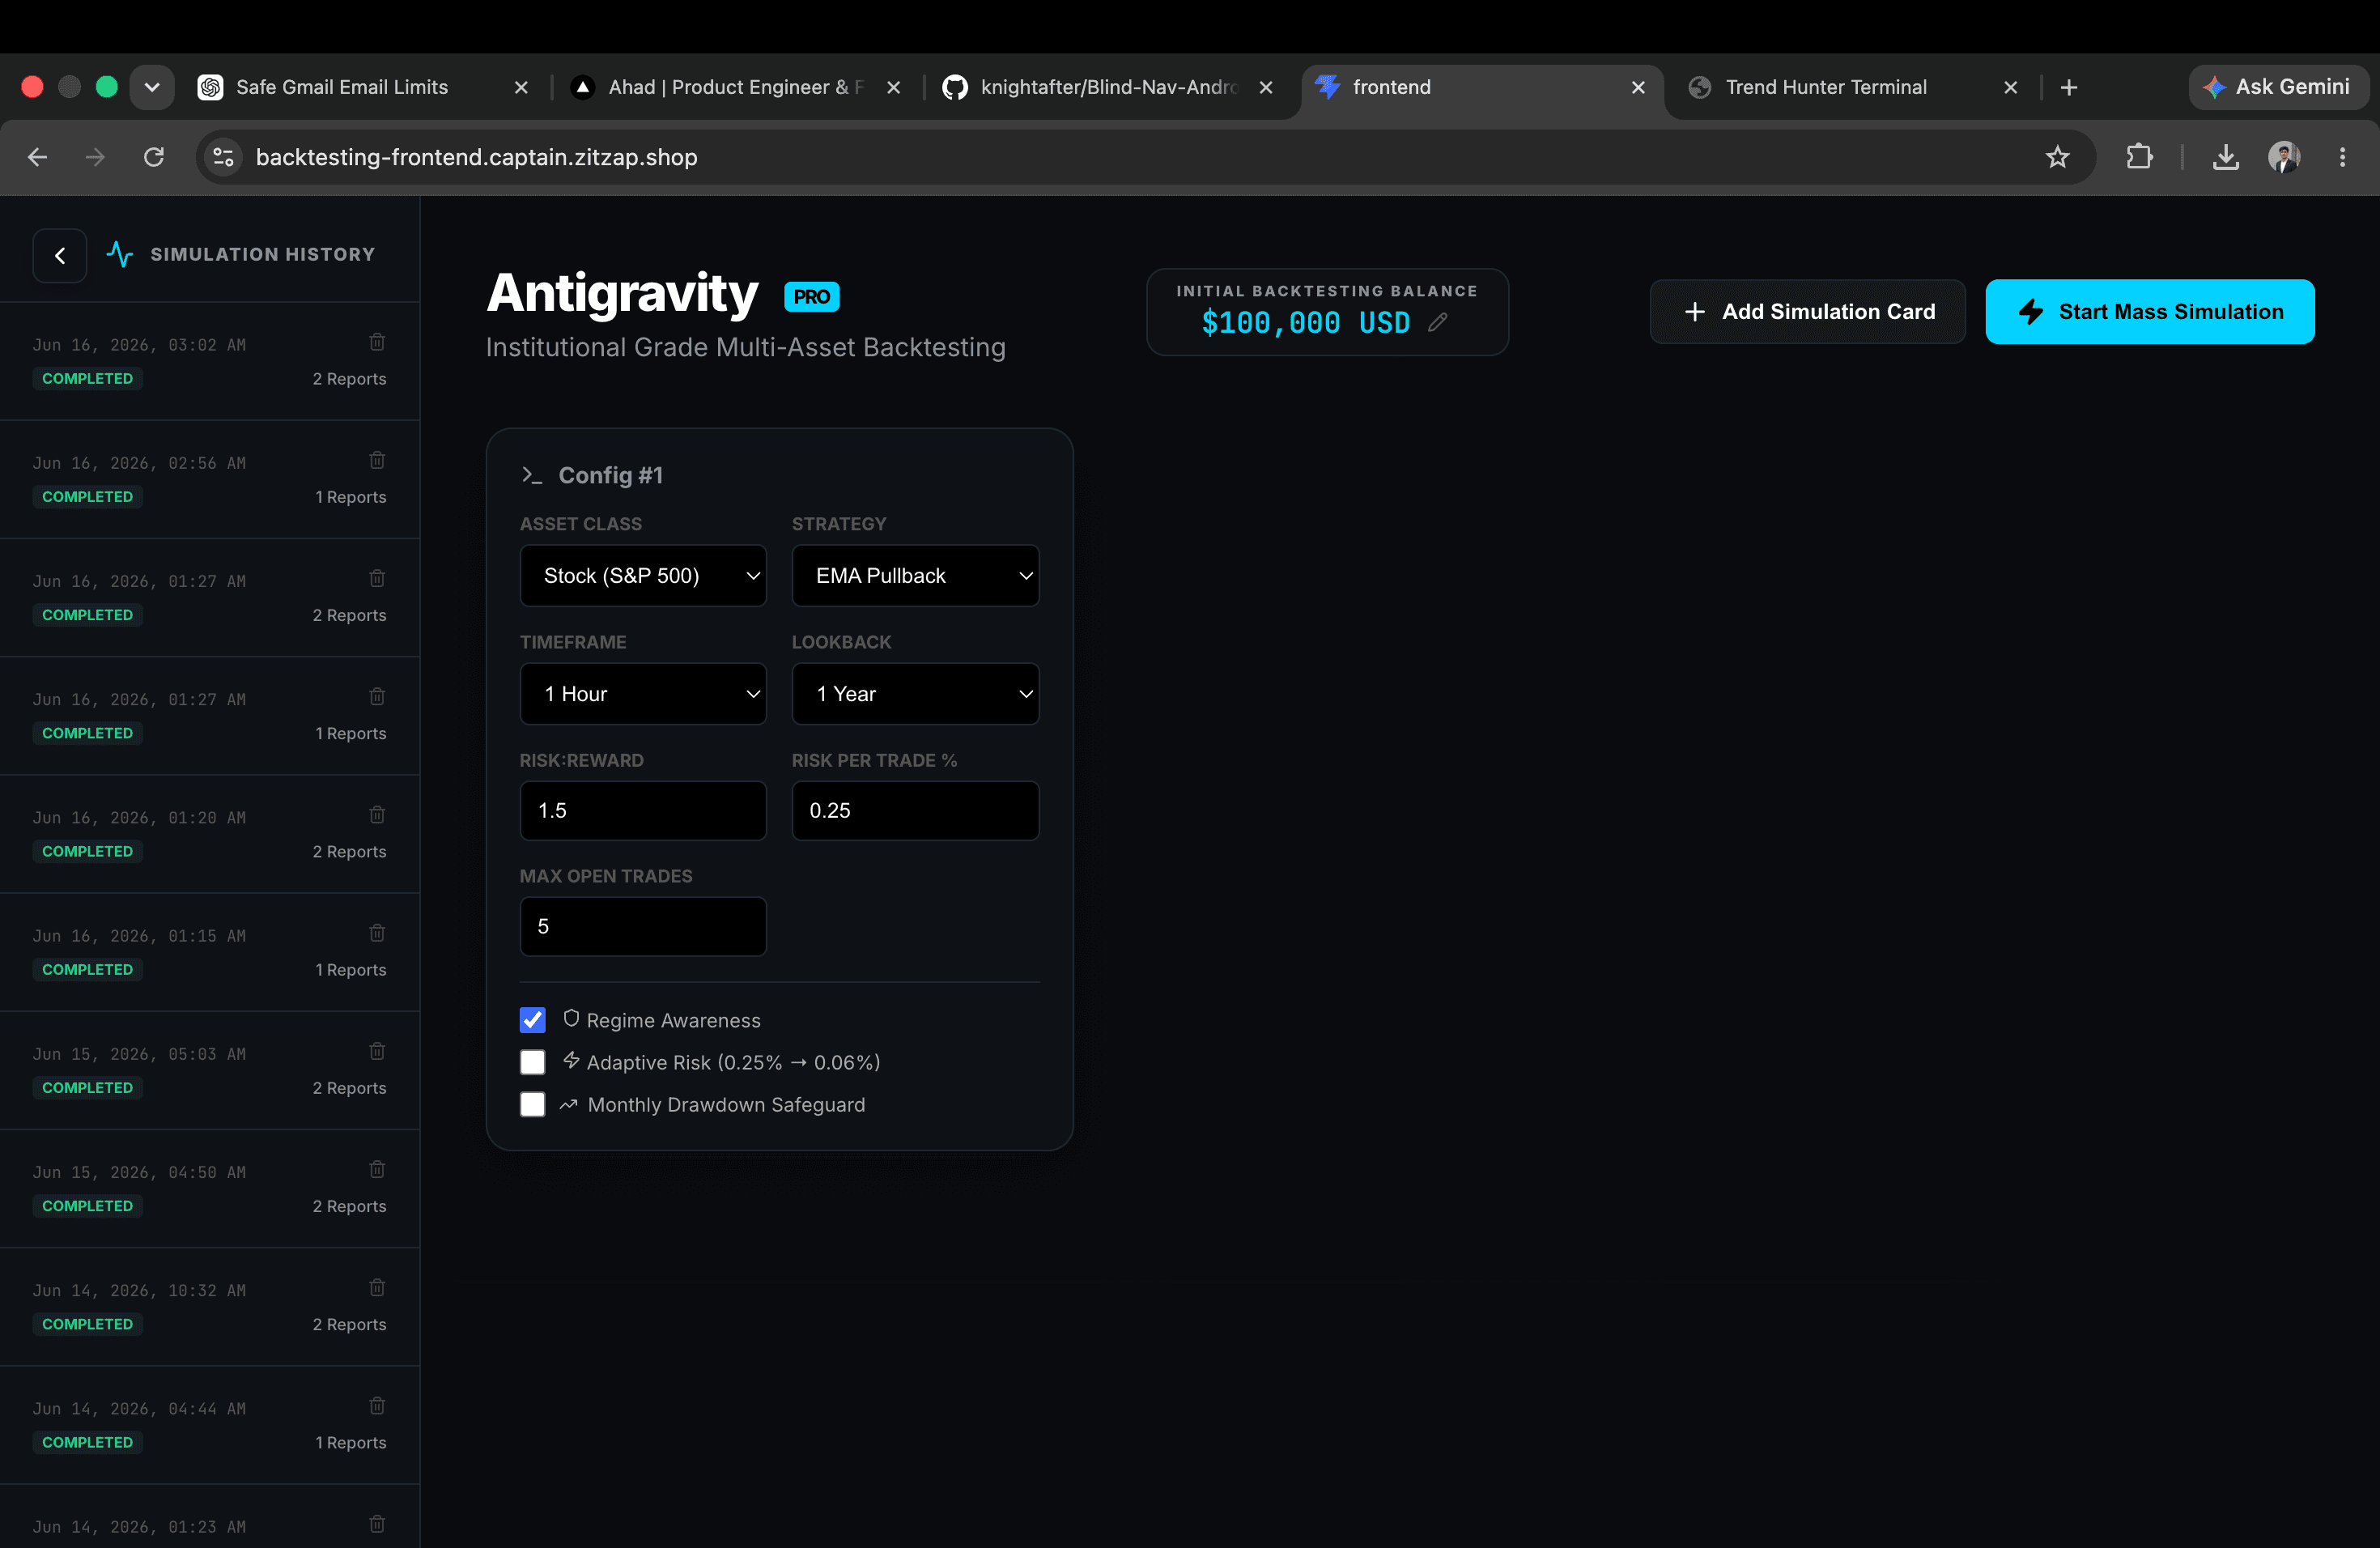This screenshot has height=1548, width=2380.
Task: Edit the initial backtesting balance pencil icon
Action: point(1437,322)
